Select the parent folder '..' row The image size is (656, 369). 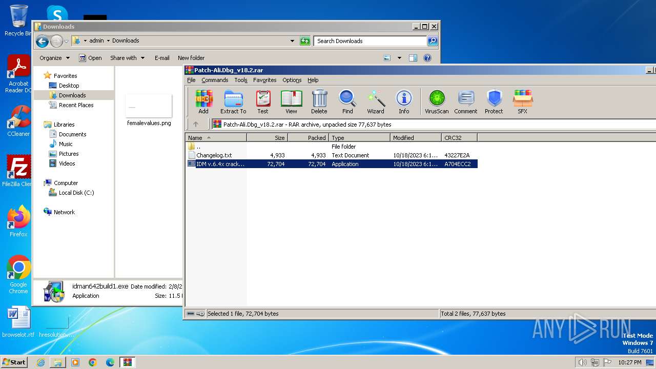tap(331, 147)
